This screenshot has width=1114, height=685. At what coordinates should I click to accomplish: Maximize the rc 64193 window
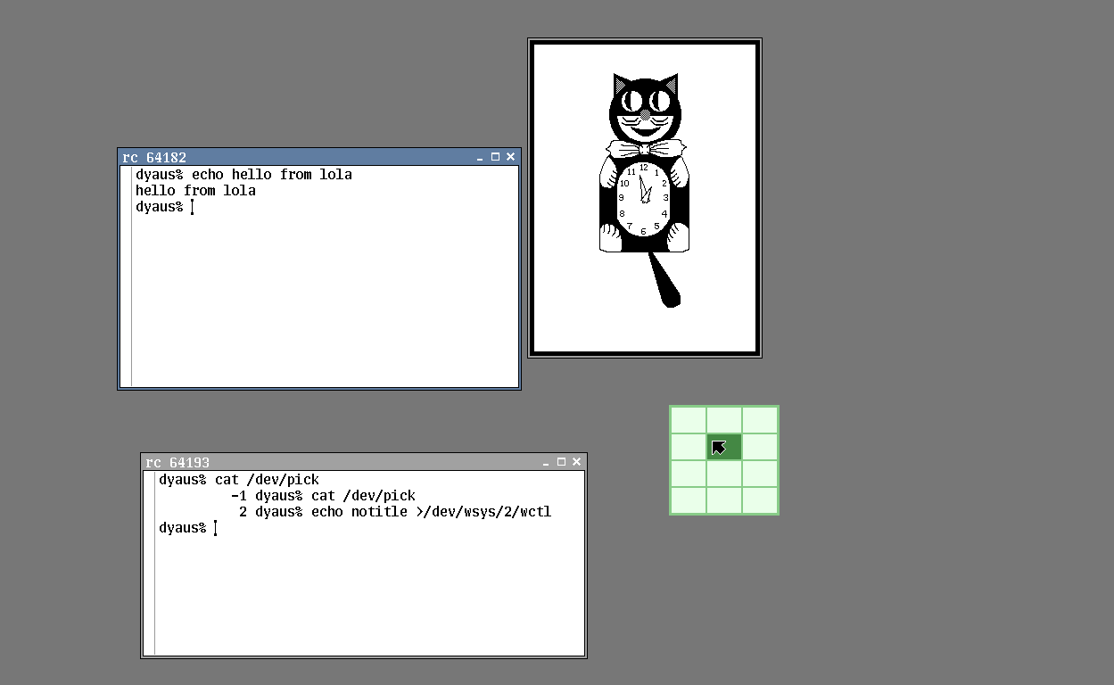[x=561, y=462]
